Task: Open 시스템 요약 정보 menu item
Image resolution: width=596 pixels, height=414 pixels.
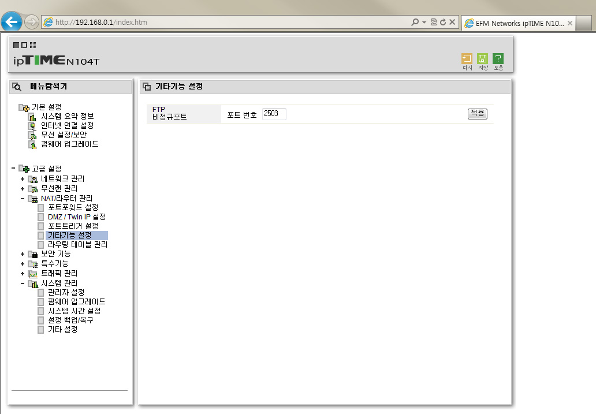Action: click(67, 116)
